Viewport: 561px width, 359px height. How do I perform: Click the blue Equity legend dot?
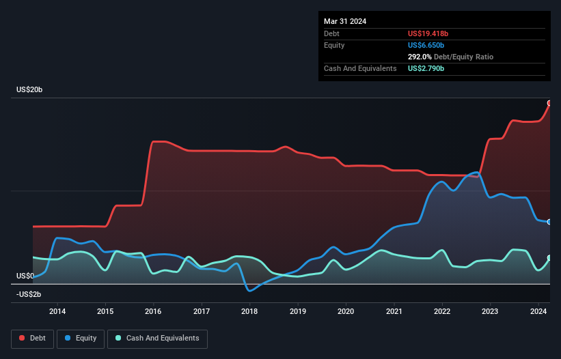click(x=68, y=338)
